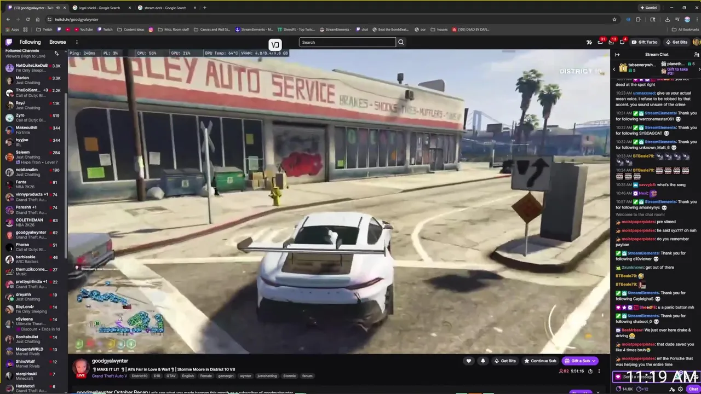The image size is (701, 394).
Task: Go back in browser history
Action: click(x=8, y=19)
